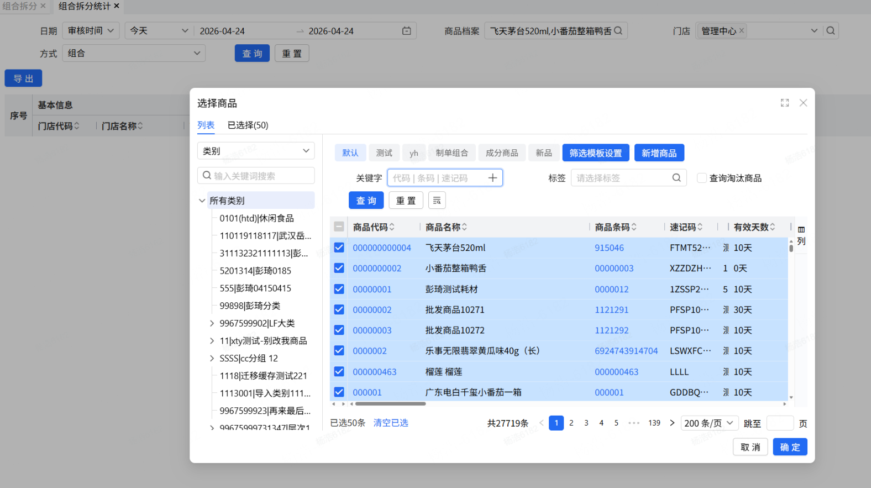871x488 pixels.
Task: Click the magnifier icon beside 门店 field
Action: [x=831, y=31]
